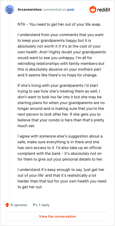Click the final line "to get her out."
This screenshot has width=115, height=226.
click(x=30, y=187)
